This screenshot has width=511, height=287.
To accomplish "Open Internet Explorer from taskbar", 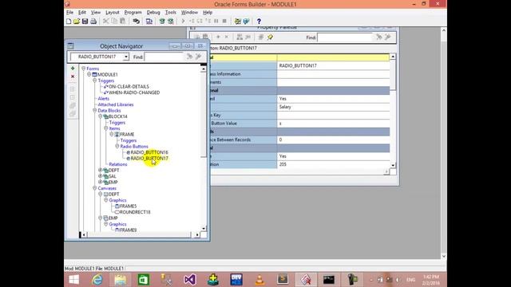I will click(97, 280).
